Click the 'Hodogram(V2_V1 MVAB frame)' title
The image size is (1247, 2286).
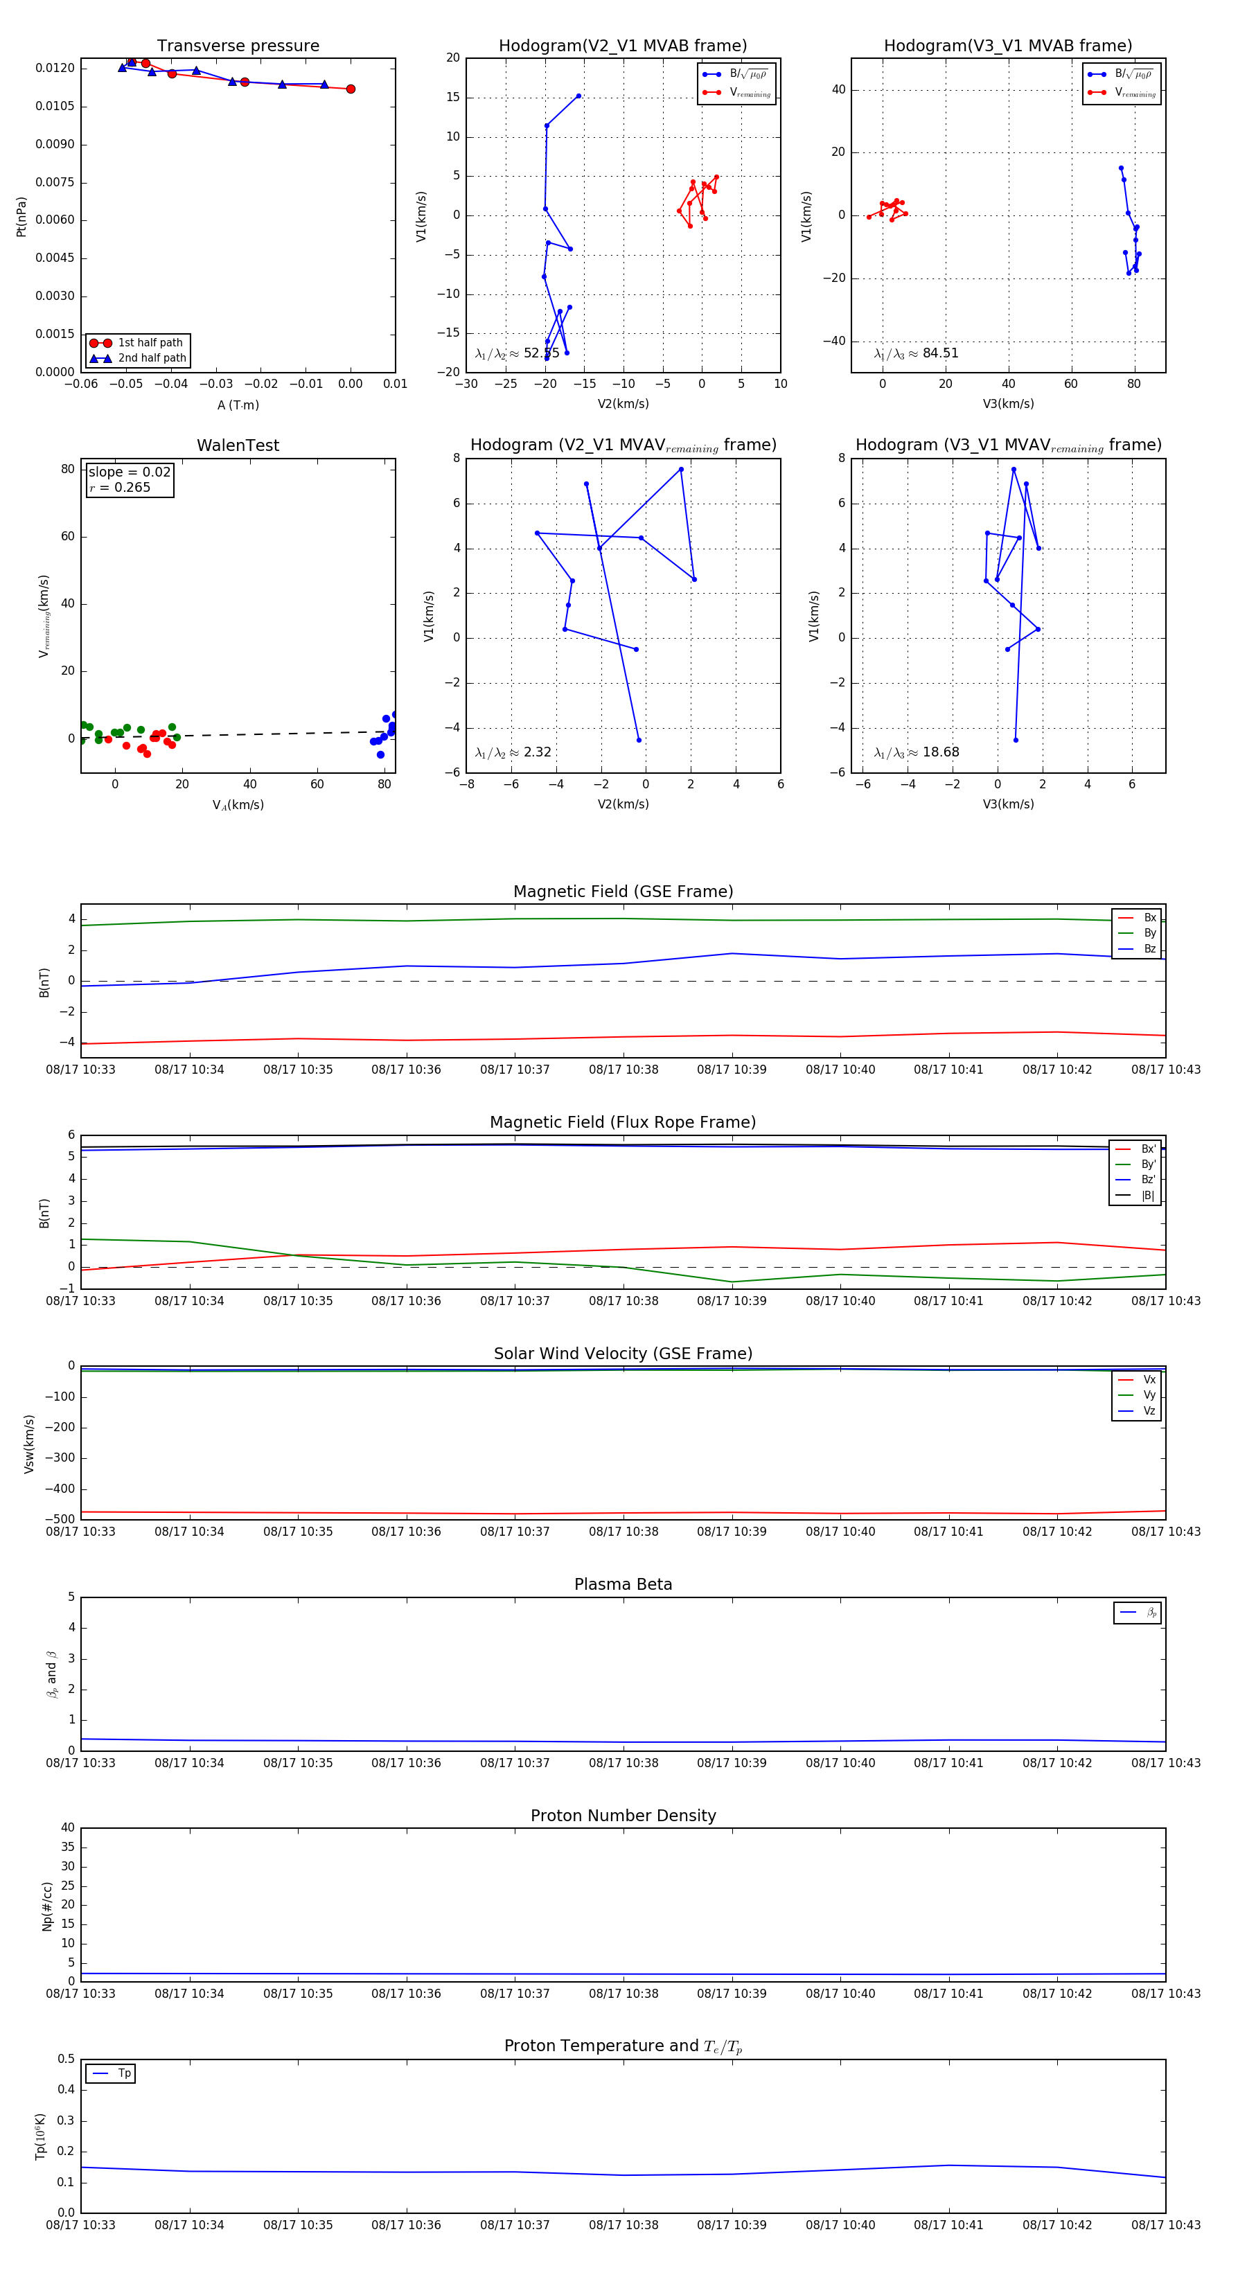coord(623,46)
